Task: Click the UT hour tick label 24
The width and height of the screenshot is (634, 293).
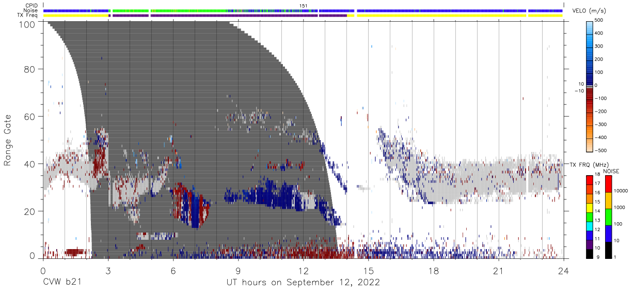Action: click(564, 270)
